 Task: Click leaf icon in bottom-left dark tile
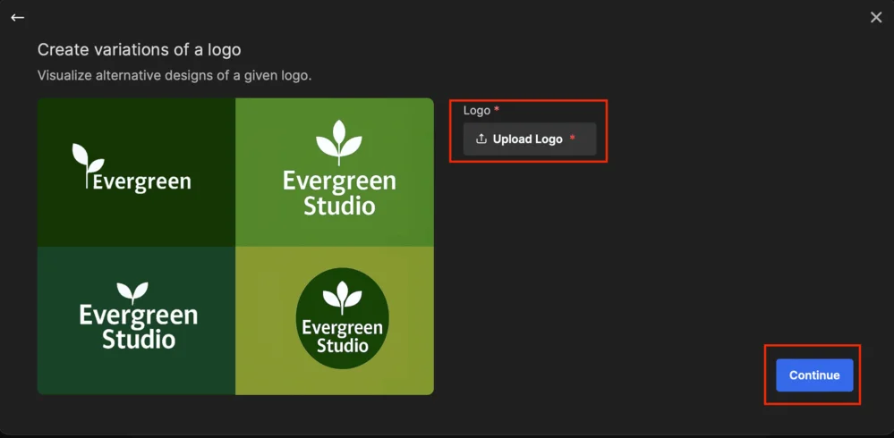coord(134,292)
